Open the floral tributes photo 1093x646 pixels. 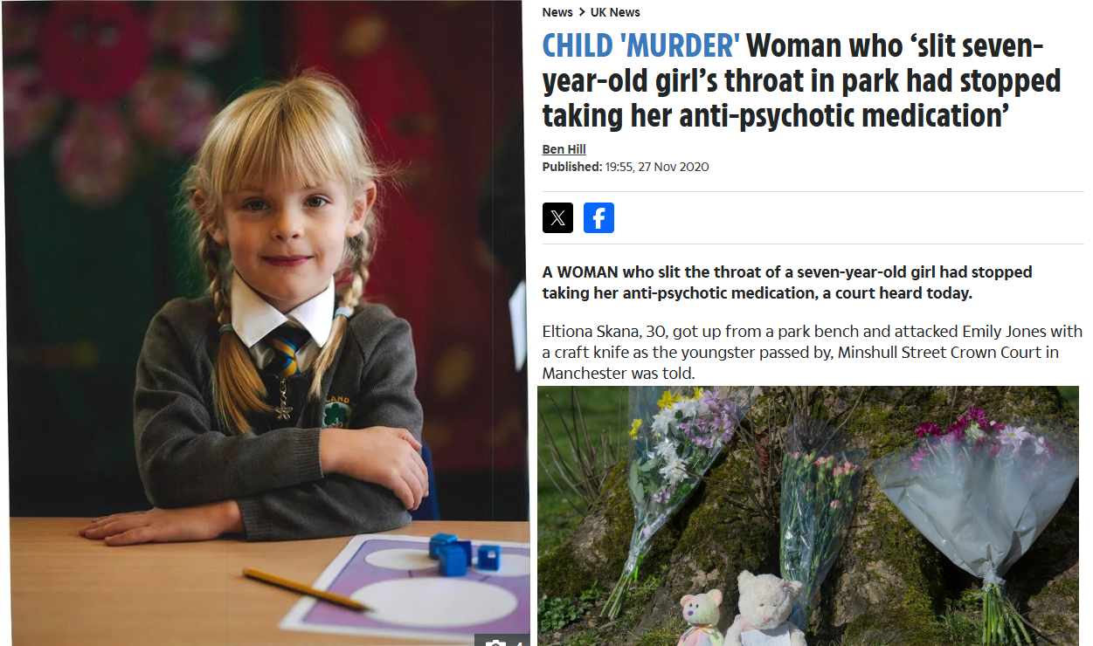(x=808, y=516)
